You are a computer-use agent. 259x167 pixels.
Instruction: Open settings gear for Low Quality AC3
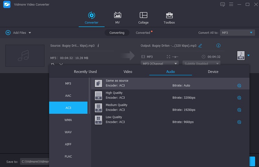239,122
